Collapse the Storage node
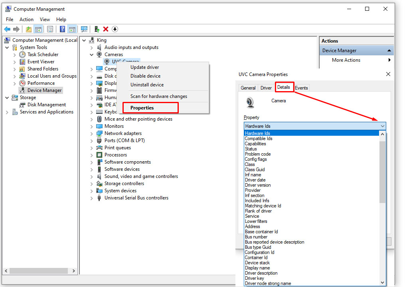 click(x=7, y=98)
